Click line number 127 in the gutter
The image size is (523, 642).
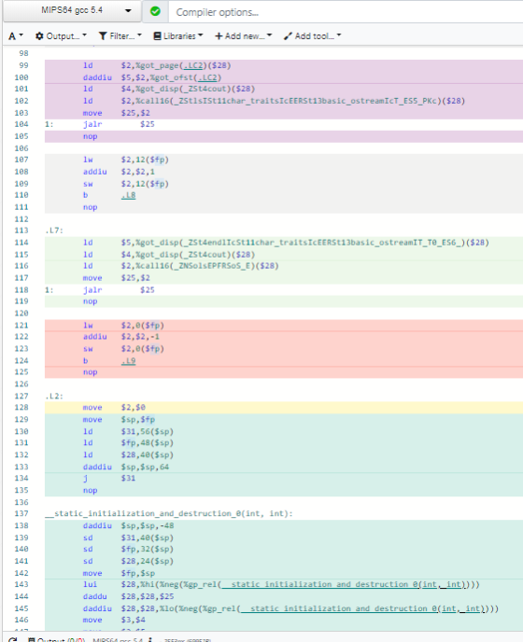pos(21,396)
